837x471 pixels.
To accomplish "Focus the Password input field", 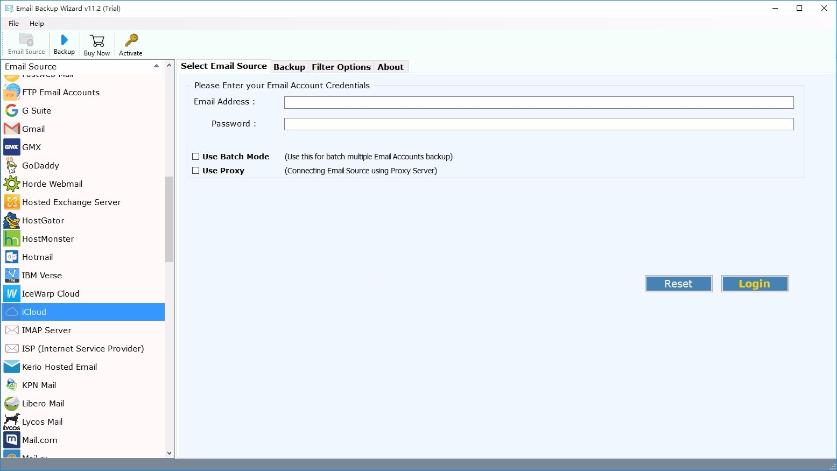I will point(539,124).
